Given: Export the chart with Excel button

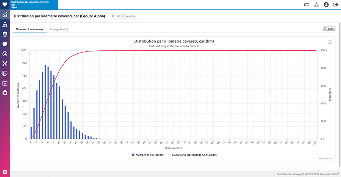Looking at the screenshot, I should pos(329,29).
